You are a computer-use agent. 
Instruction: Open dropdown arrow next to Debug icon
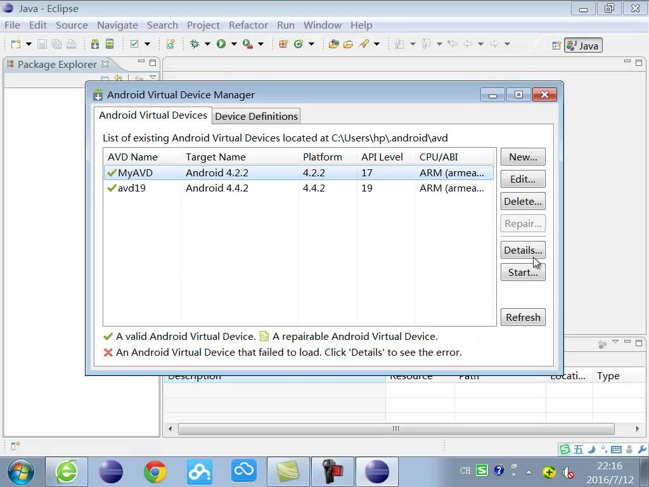pos(207,44)
